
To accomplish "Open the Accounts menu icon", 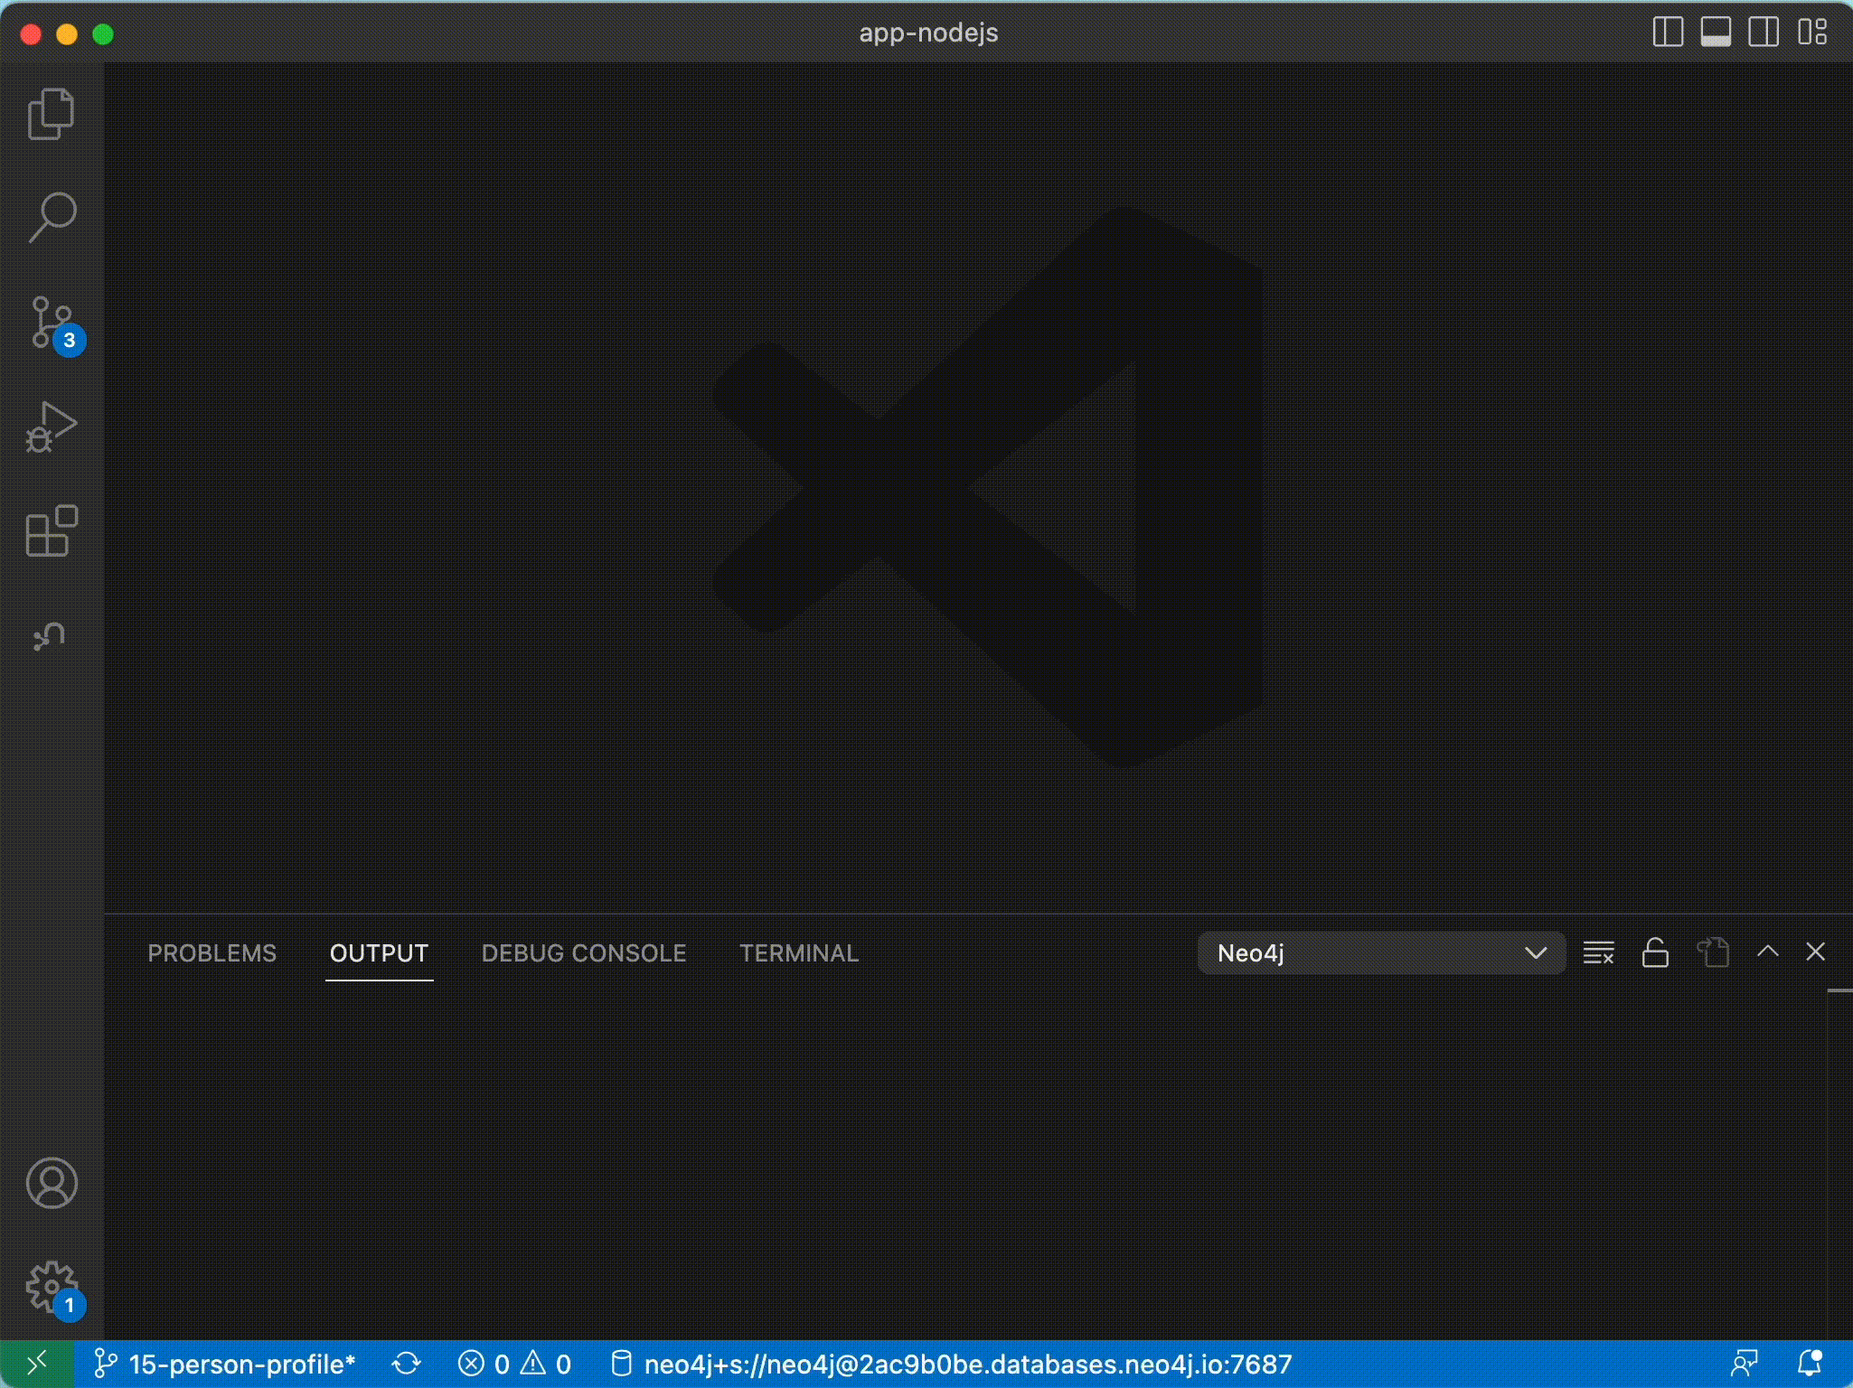I will point(52,1183).
